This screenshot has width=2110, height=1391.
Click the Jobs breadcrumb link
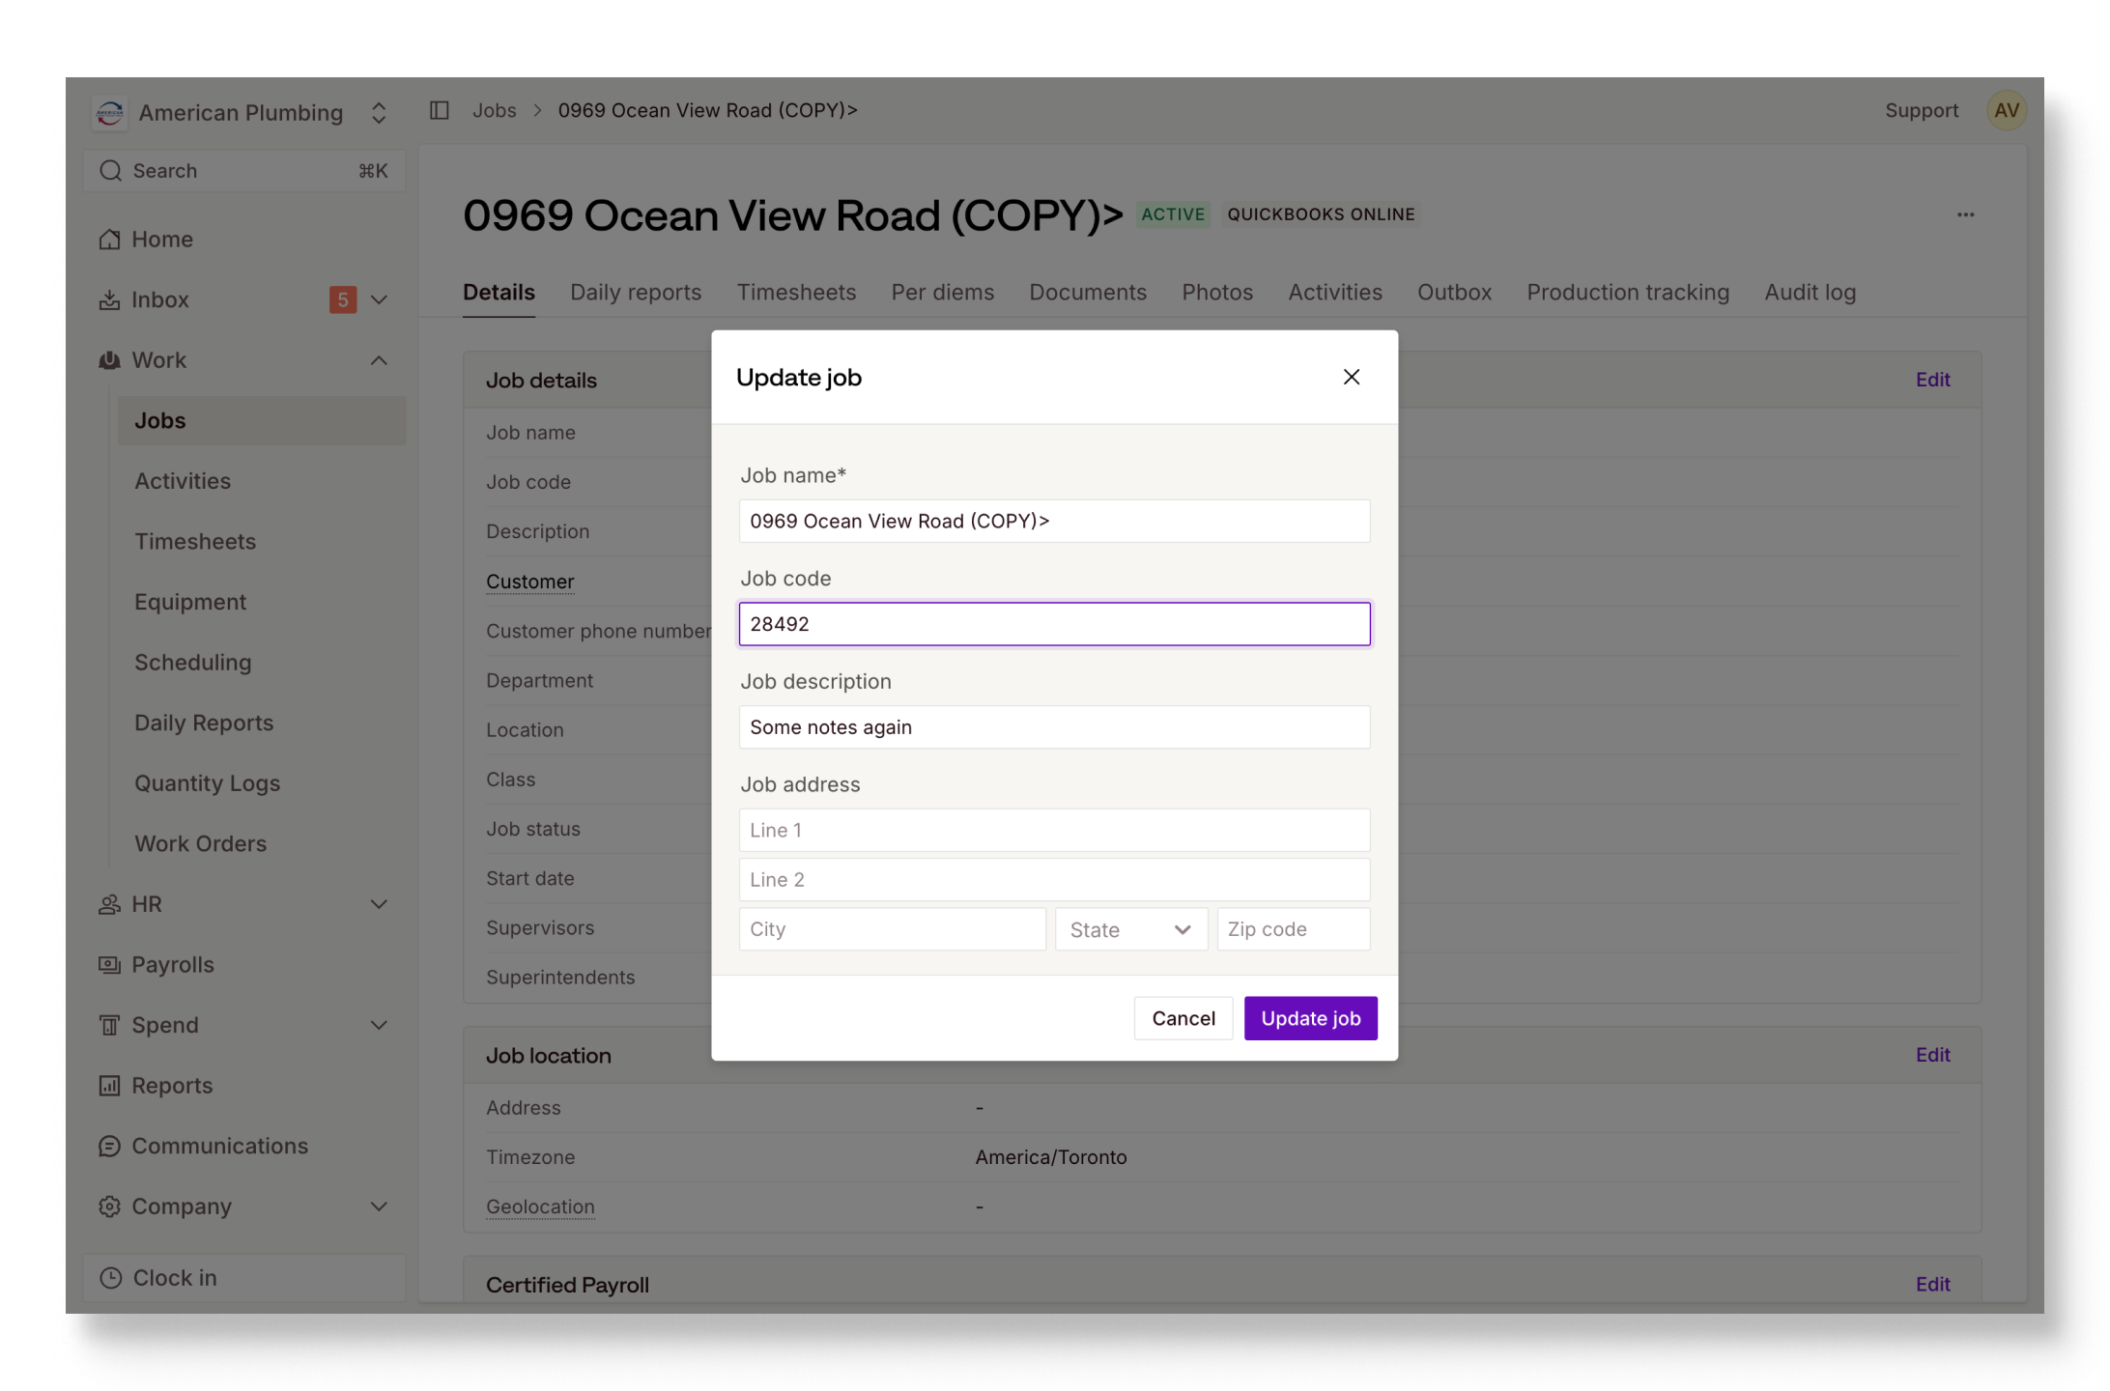coord(494,110)
